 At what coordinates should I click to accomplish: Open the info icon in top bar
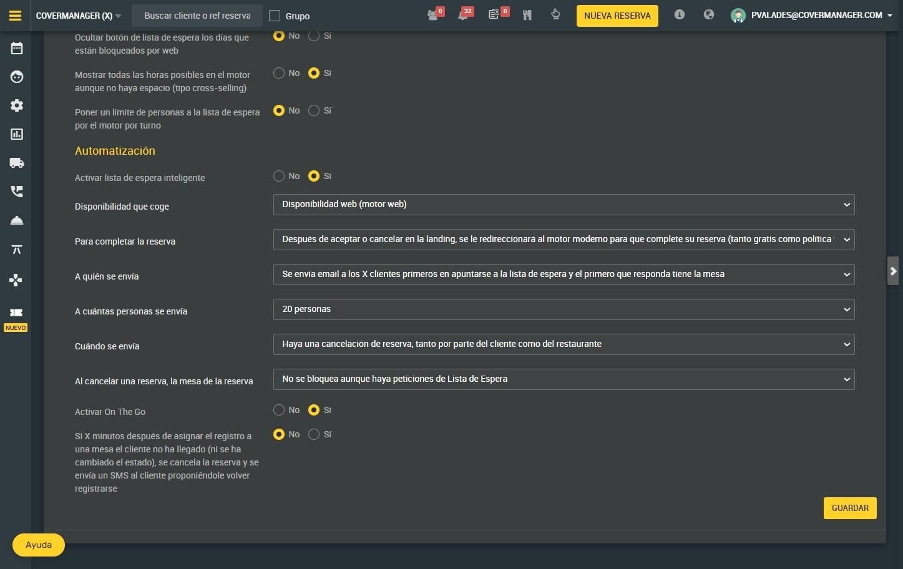(680, 14)
